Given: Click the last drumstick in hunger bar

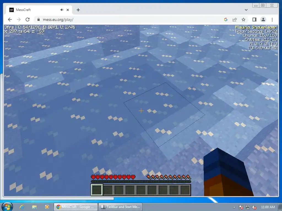Looking at the screenshot, I should (x=188, y=177).
